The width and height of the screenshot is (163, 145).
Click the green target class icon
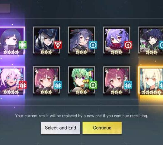pos(93,85)
